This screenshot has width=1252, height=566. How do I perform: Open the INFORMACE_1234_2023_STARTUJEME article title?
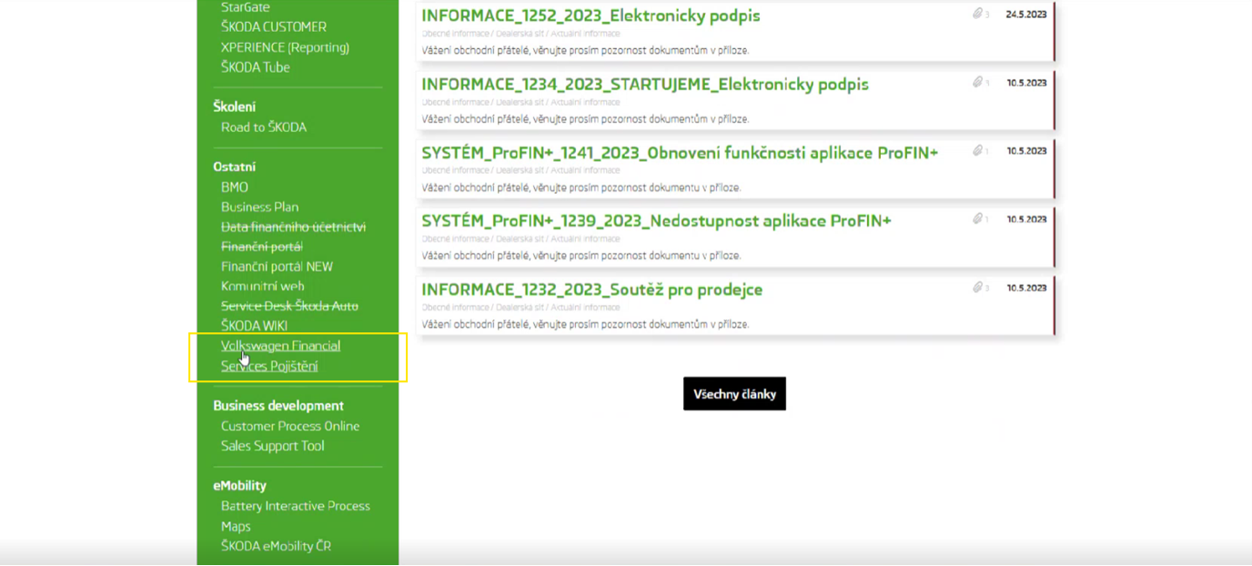[644, 85]
